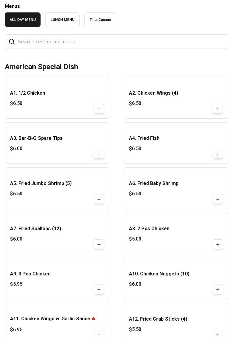
Task: Add A4. Fried Fish using plus icon
Action: pos(218,154)
